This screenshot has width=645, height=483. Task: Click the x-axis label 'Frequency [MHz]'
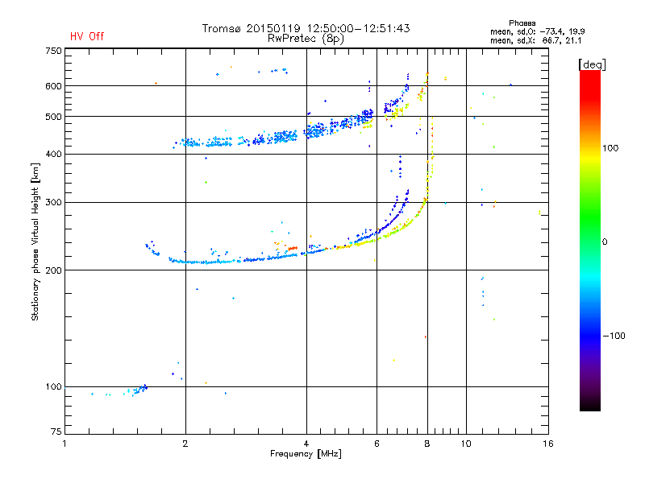306,453
